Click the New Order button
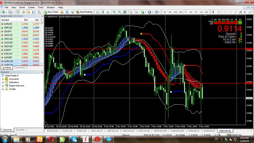The height and width of the screenshot is (143, 254). 51,12
